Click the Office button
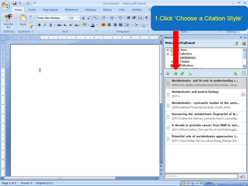The height and width of the screenshot is (186, 248). (5, 5)
